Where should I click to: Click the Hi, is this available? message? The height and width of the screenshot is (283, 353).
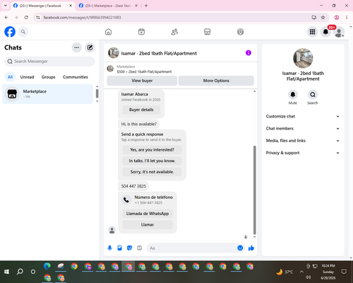point(139,124)
